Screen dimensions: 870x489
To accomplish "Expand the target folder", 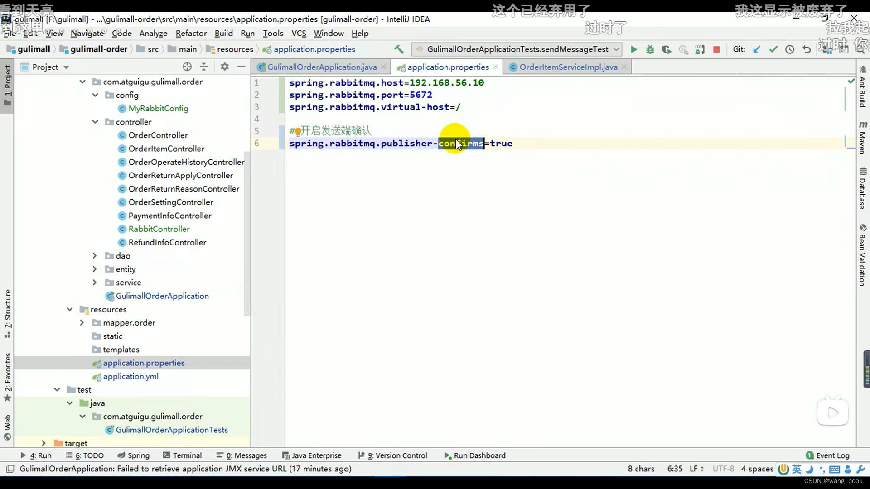I will 43,443.
